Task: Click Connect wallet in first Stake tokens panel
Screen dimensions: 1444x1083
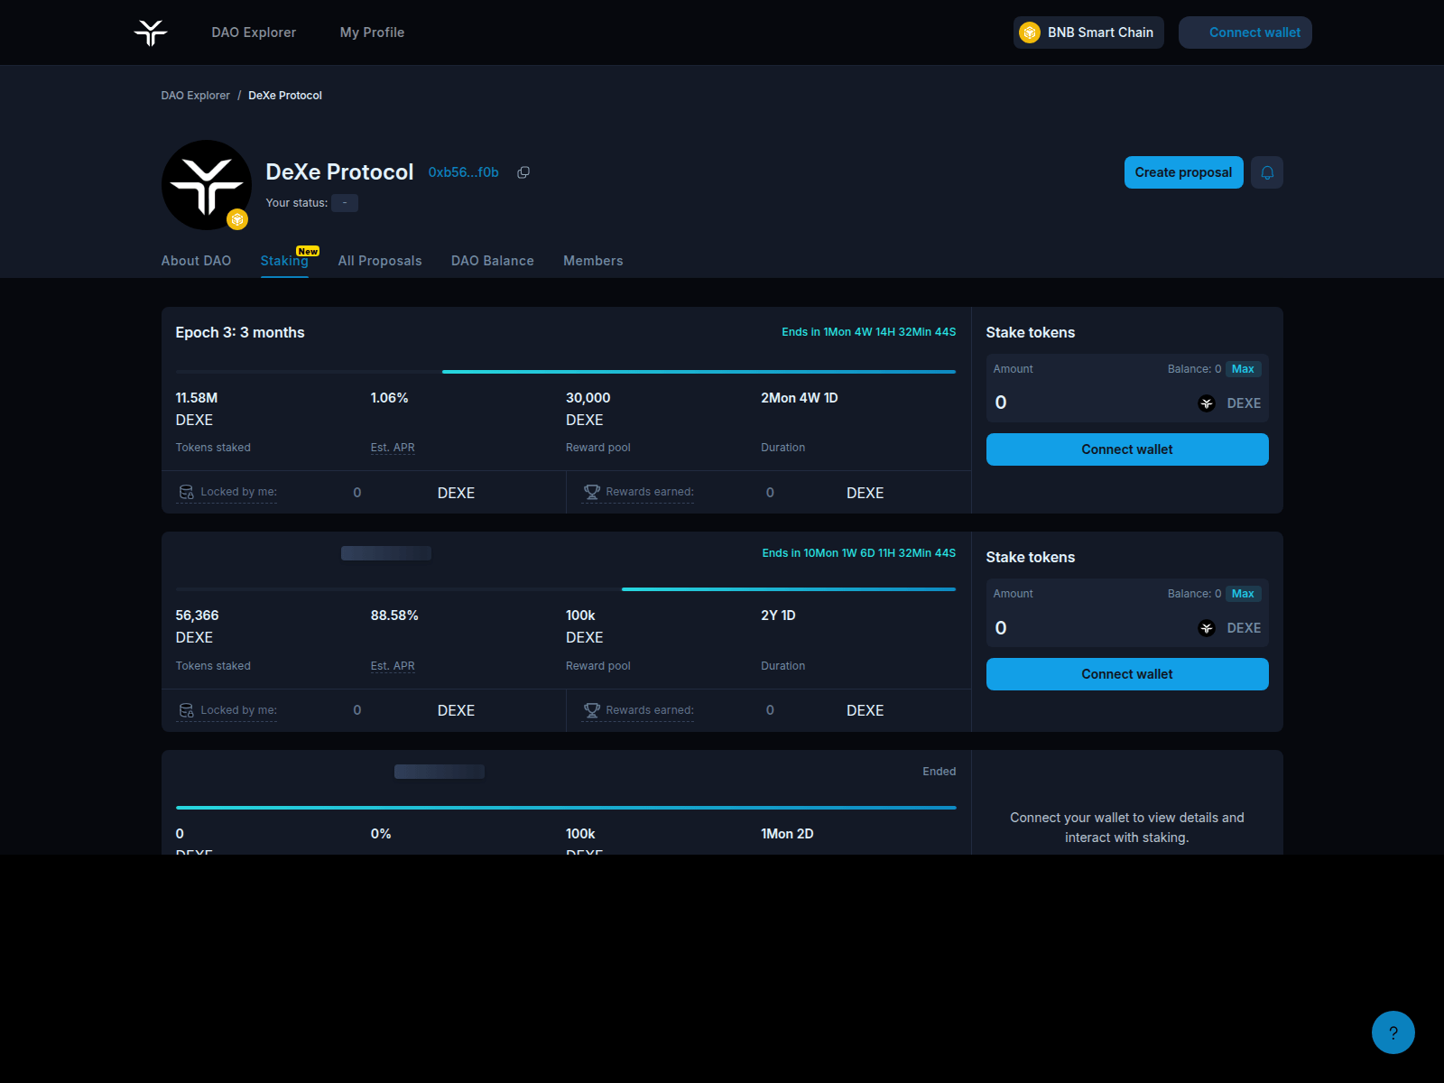Action: click(1127, 449)
